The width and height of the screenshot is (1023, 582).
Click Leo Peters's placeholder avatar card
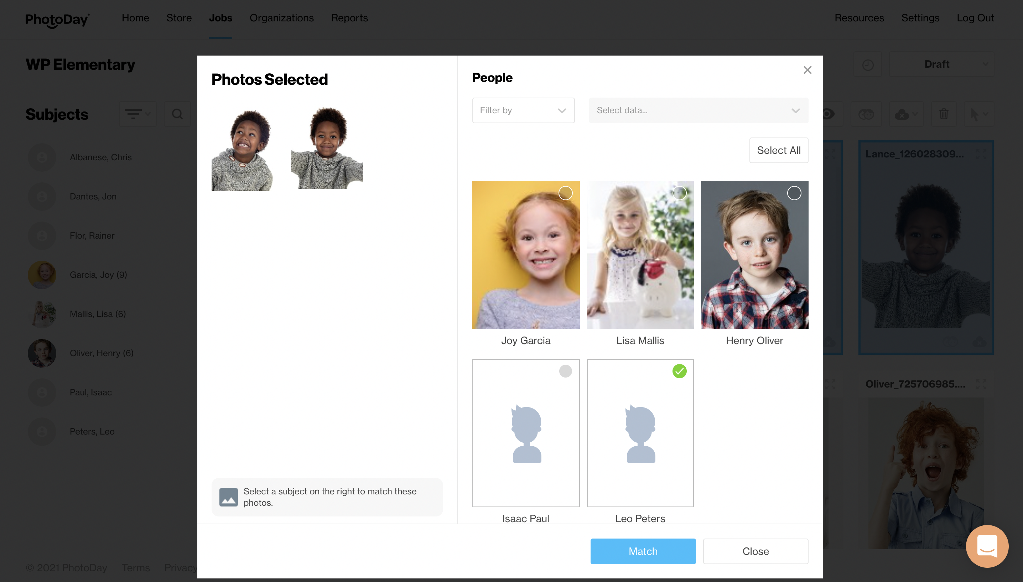pyautogui.click(x=640, y=433)
